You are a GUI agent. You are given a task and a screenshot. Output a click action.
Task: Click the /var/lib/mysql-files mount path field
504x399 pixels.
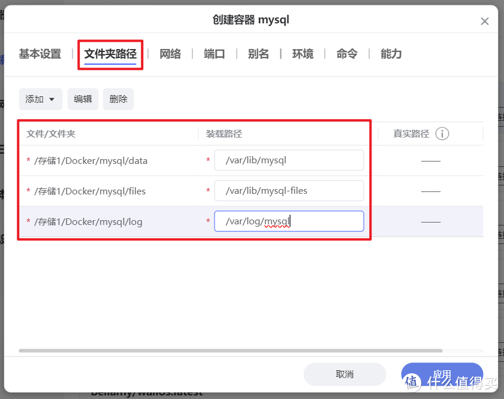click(x=289, y=190)
